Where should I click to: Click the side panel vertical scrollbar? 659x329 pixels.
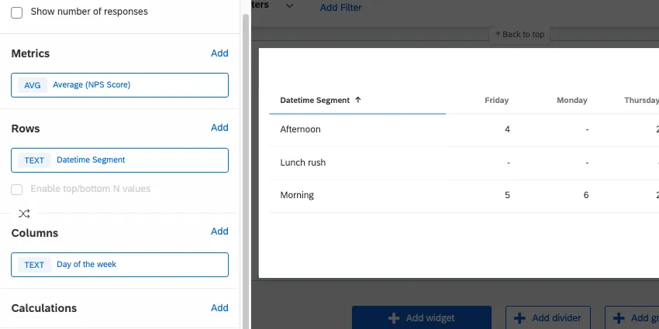click(247, 155)
